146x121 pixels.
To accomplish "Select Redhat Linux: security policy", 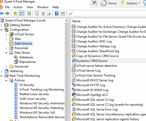I will tap(34, 94).
